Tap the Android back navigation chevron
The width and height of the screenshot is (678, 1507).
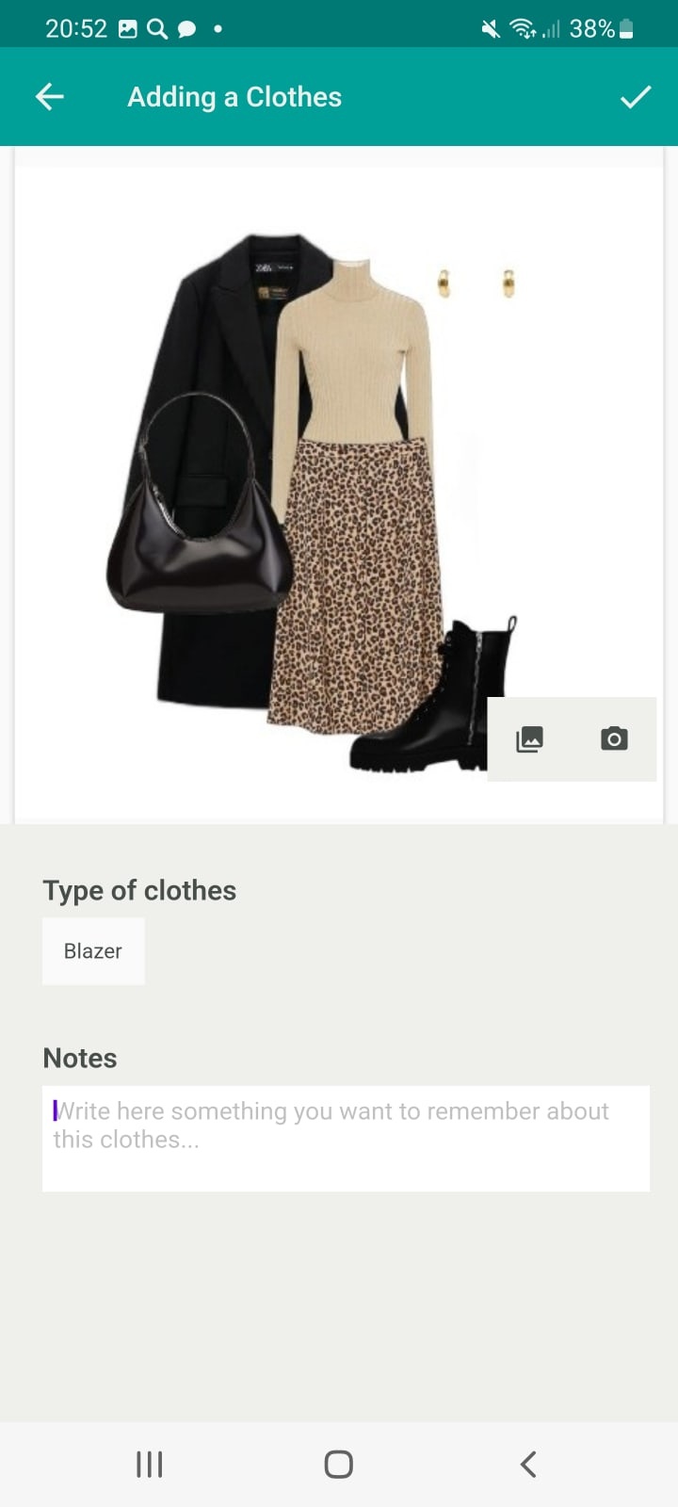pos(528,1464)
